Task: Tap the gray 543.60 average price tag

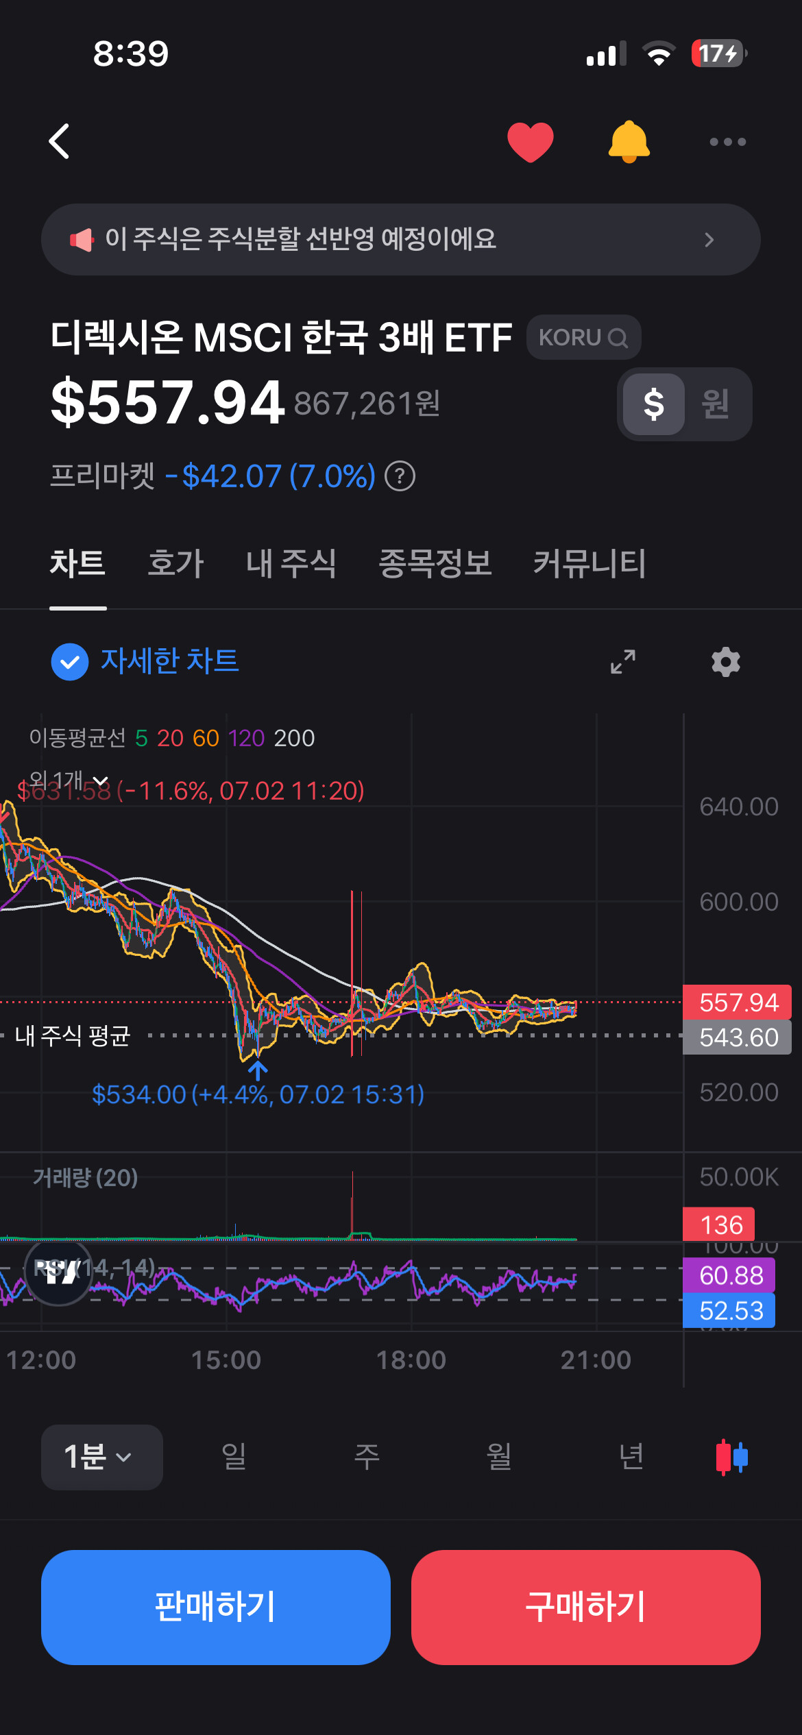Action: tap(738, 1037)
